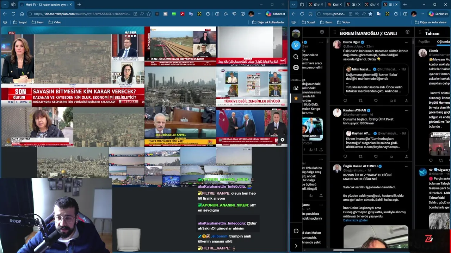The image size is (451, 253).
Task: Open a new tab in X Pro window
Action: tap(405, 5)
